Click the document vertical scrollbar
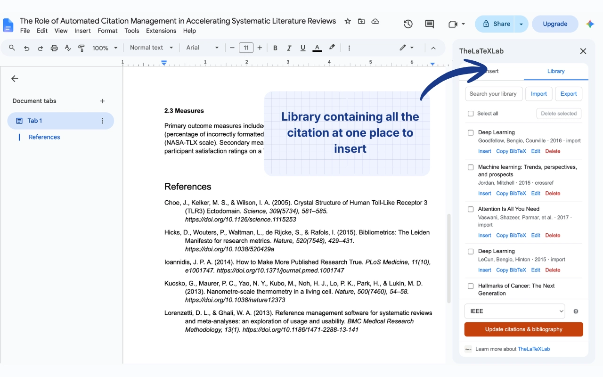This screenshot has width=603, height=377. click(449, 258)
